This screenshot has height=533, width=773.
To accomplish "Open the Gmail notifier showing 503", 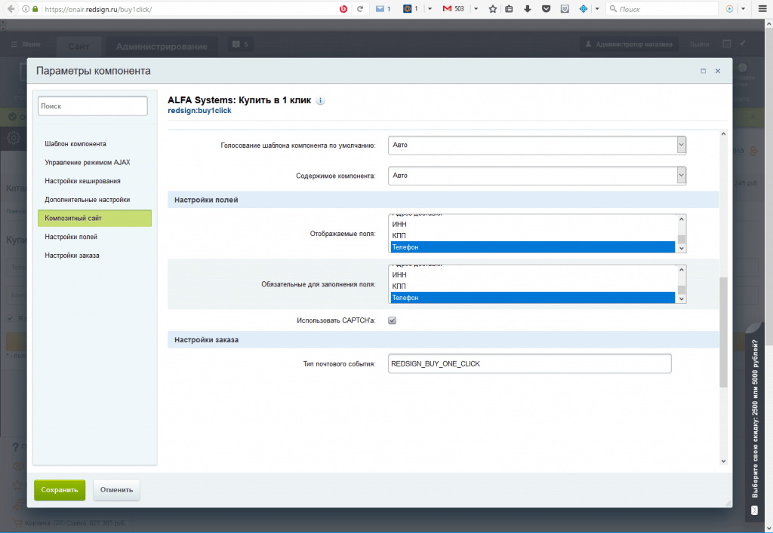I will click(x=453, y=9).
